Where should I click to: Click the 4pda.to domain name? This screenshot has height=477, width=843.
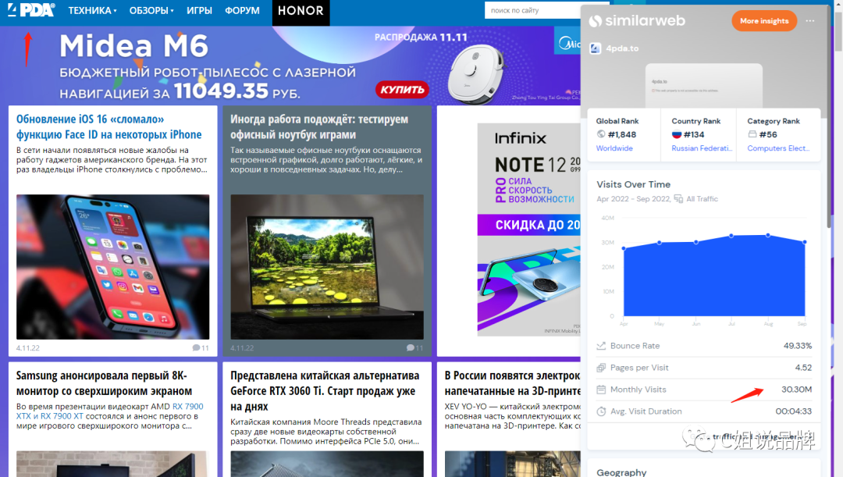(622, 48)
